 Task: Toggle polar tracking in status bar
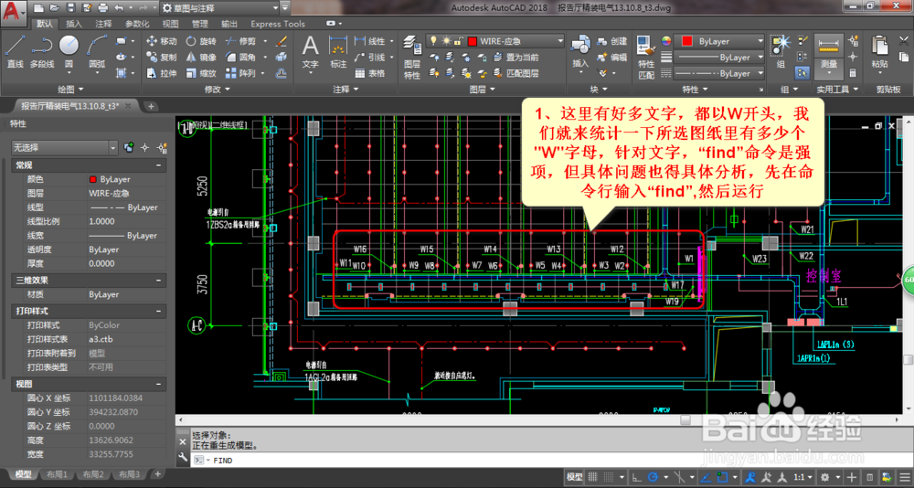(653, 477)
